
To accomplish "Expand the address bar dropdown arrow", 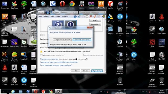I will (73, 12).
